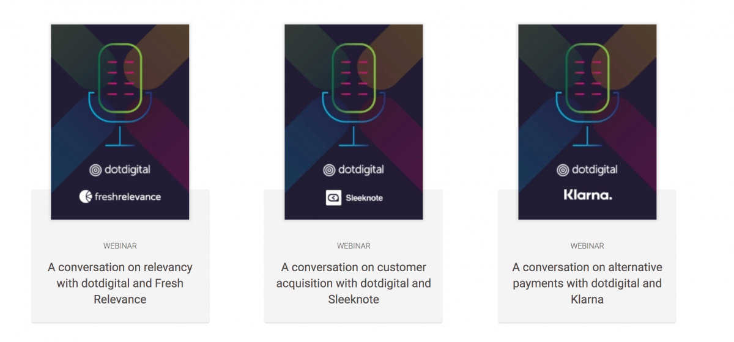The image size is (734, 342).
Task: Click the microphone icon on Klarna card
Action: tap(587, 95)
